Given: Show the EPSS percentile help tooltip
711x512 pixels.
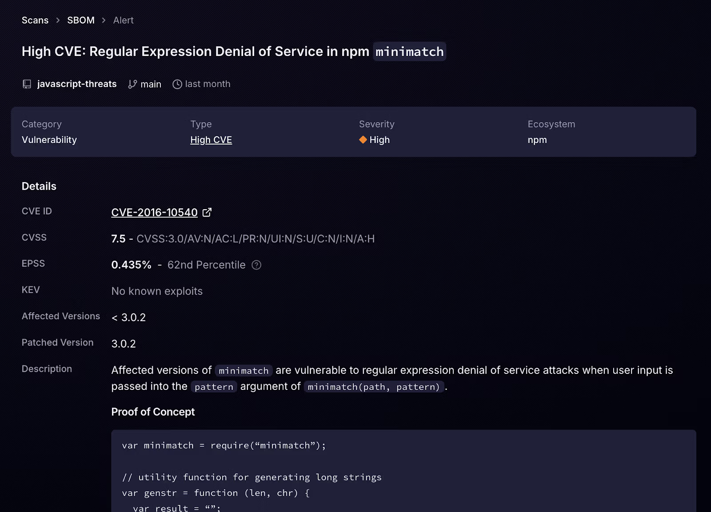Looking at the screenshot, I should (256, 265).
